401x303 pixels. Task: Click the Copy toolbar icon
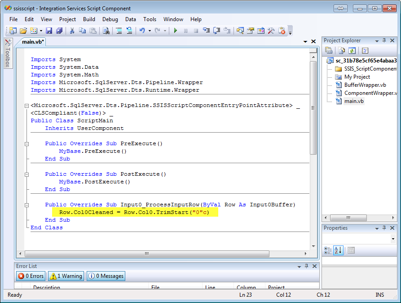click(x=82, y=31)
